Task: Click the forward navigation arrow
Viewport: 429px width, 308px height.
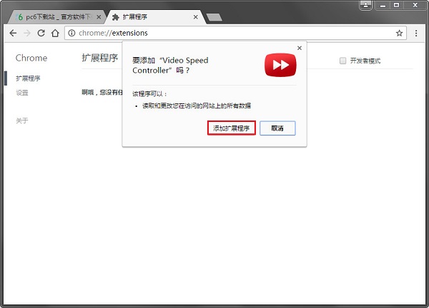Action: [27, 33]
